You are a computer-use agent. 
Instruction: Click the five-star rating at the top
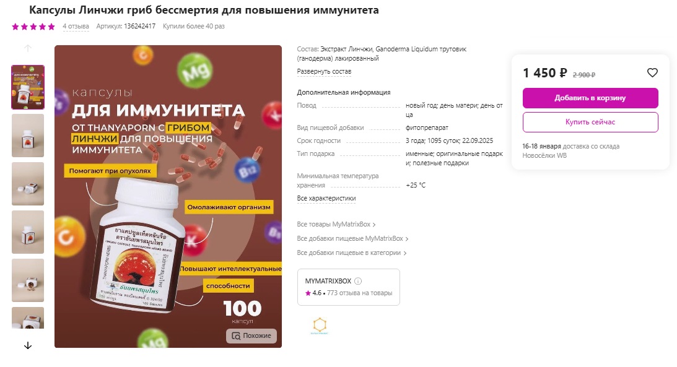click(x=33, y=27)
